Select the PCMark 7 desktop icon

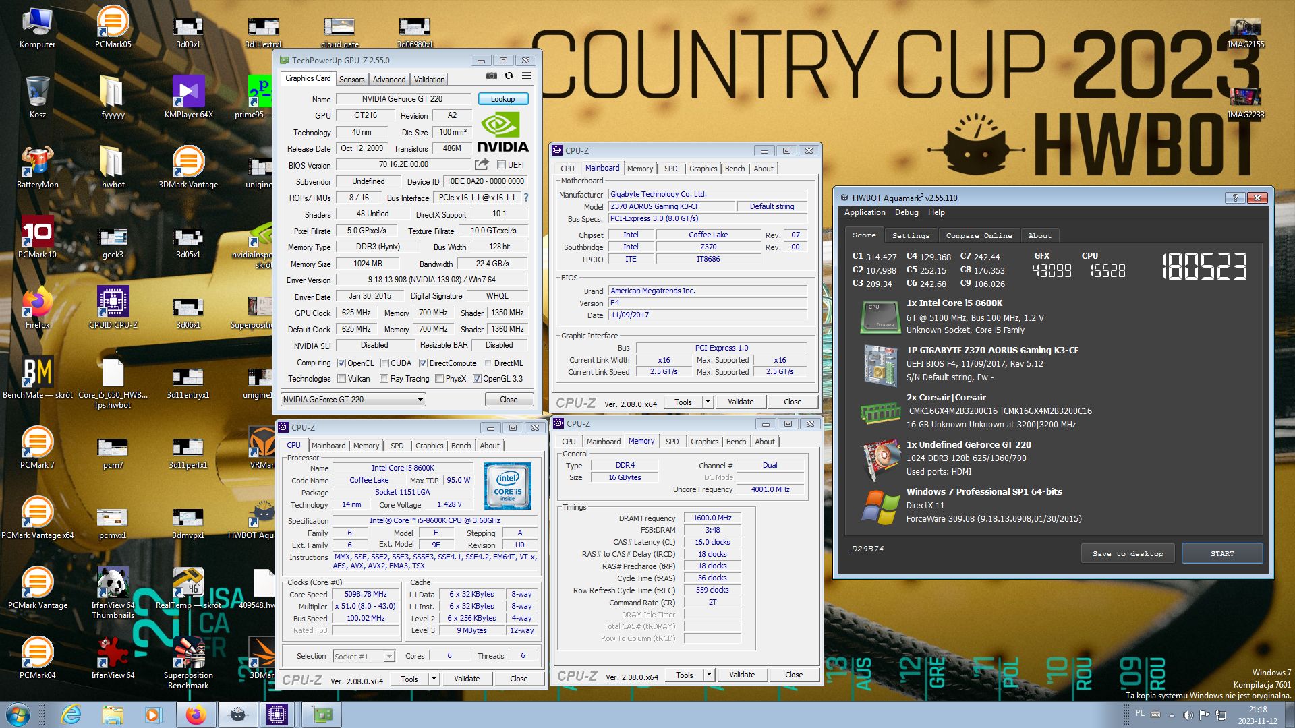(38, 448)
